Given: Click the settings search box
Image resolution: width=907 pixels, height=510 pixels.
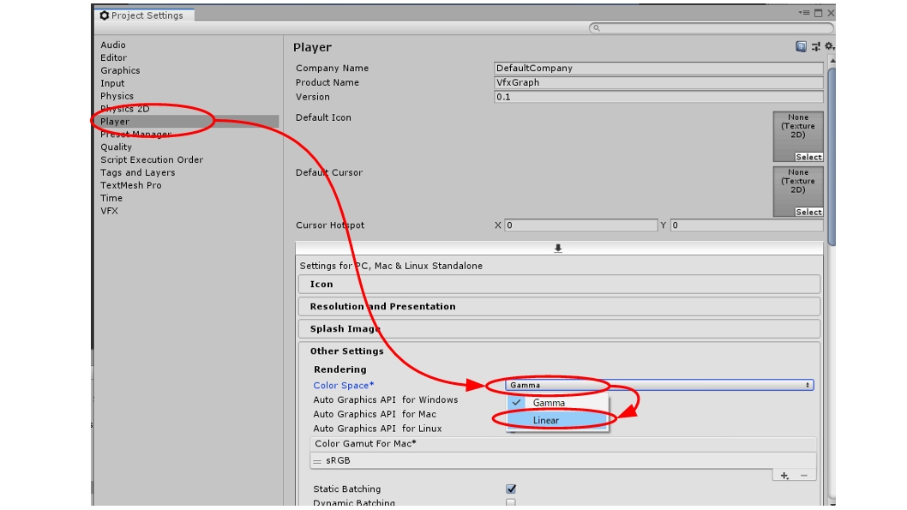Looking at the screenshot, I should (712, 27).
